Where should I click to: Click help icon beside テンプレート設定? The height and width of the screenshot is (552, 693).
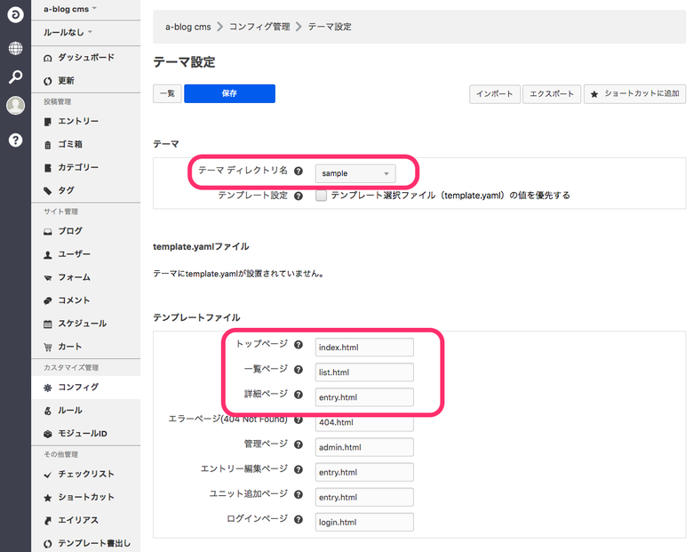click(299, 196)
